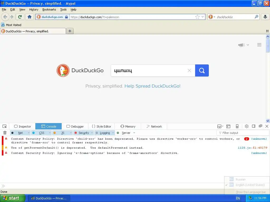Expand the Net filter dropdown arrow
Screen dimensions: 270x202
(29, 133)
